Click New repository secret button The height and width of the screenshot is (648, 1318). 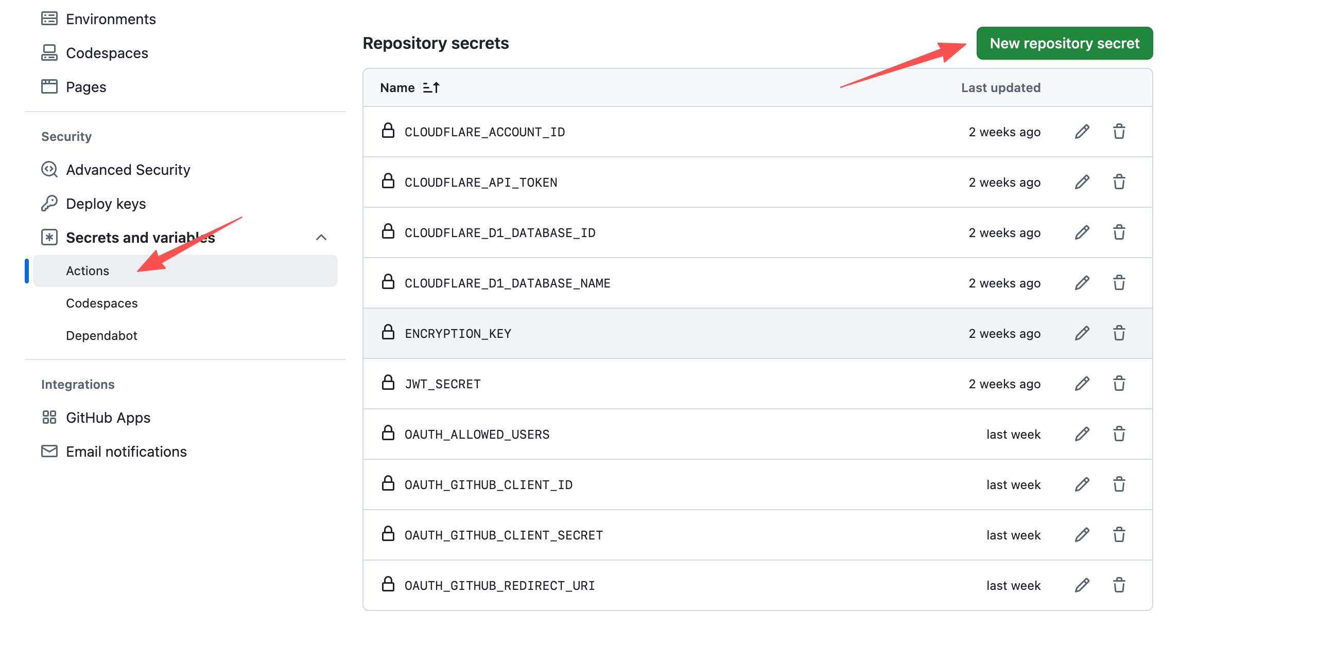coord(1064,43)
